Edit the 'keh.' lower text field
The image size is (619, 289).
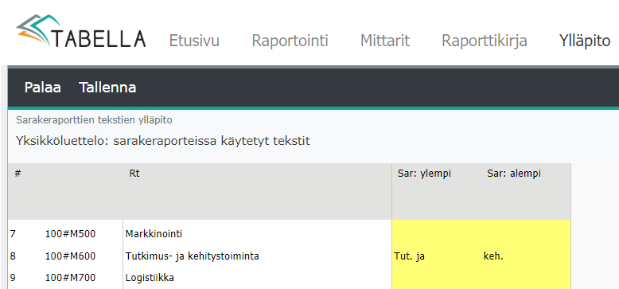point(526,256)
